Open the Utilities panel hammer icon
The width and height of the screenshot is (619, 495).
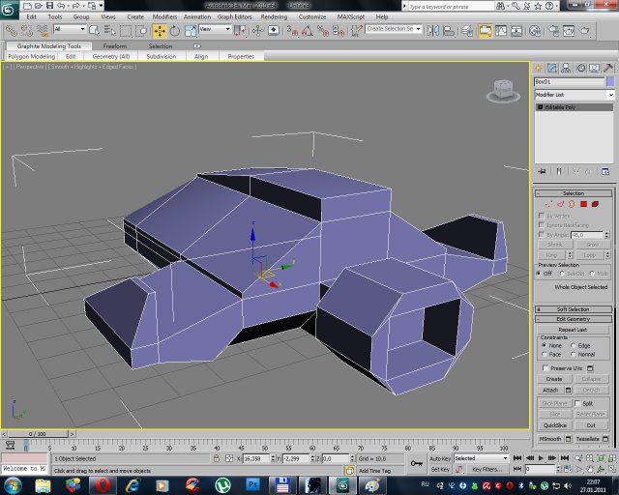606,70
